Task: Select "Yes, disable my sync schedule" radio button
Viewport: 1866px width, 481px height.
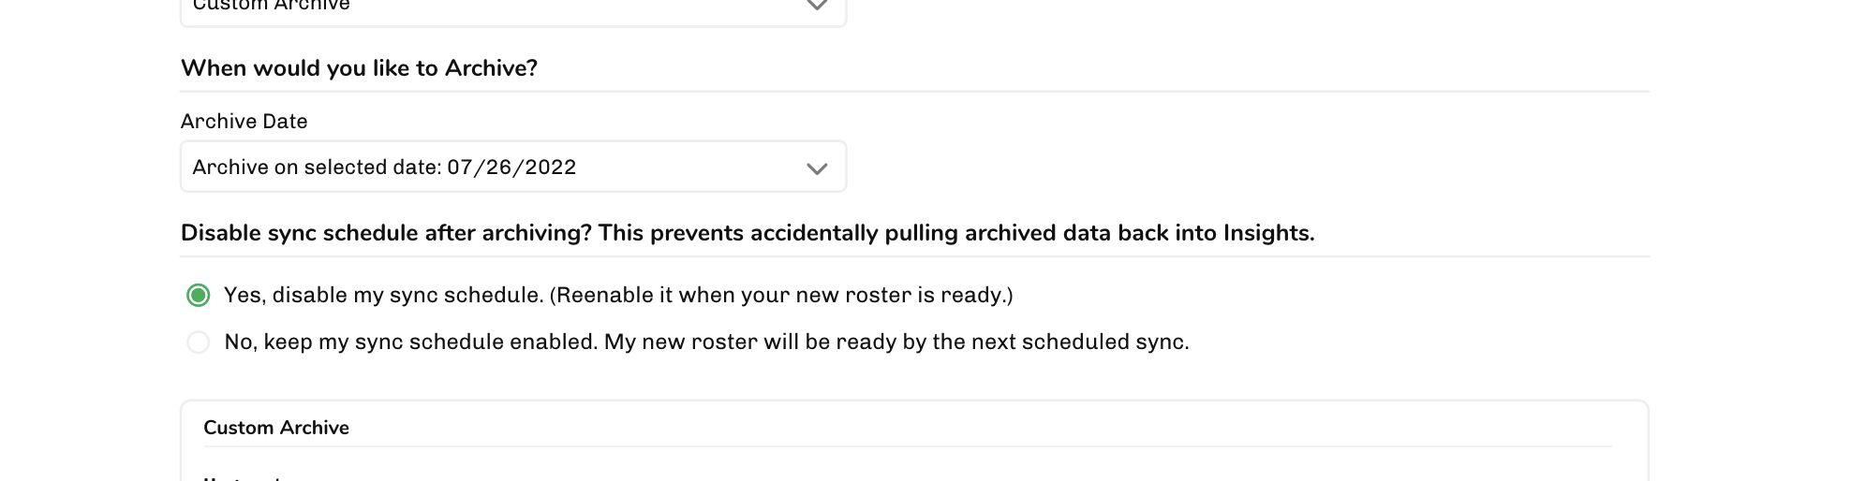Action: pos(198,296)
